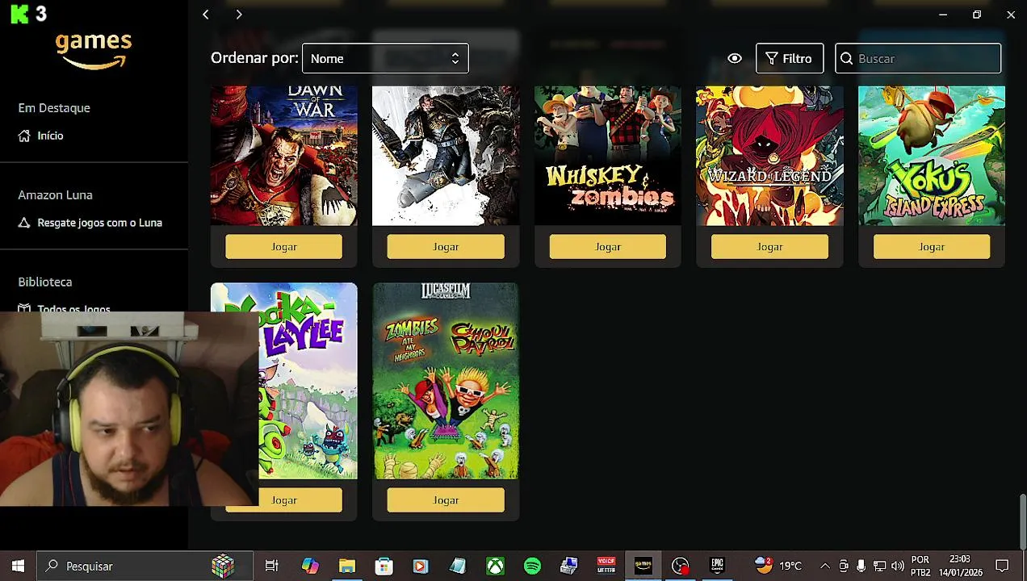Open Zombies Ate My Neighbors cover
This screenshot has height=581, width=1027.
coord(446,381)
